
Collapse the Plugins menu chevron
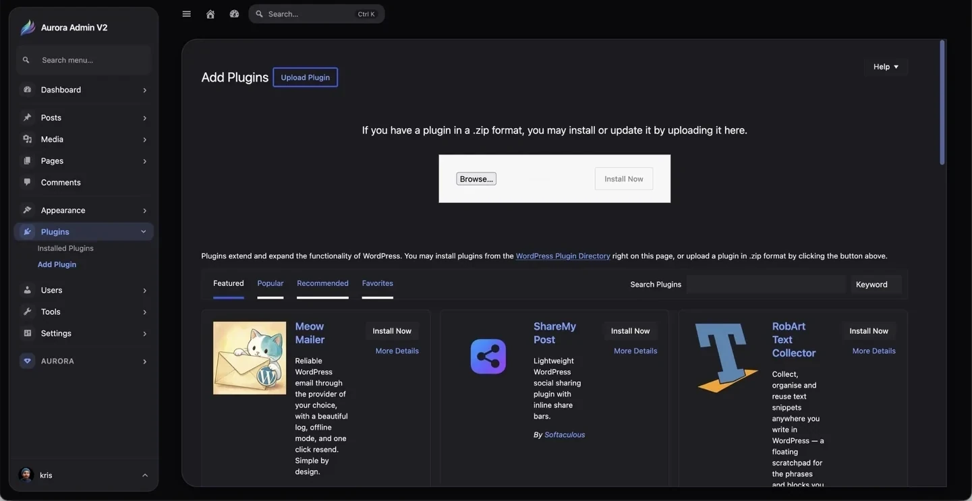click(x=143, y=231)
